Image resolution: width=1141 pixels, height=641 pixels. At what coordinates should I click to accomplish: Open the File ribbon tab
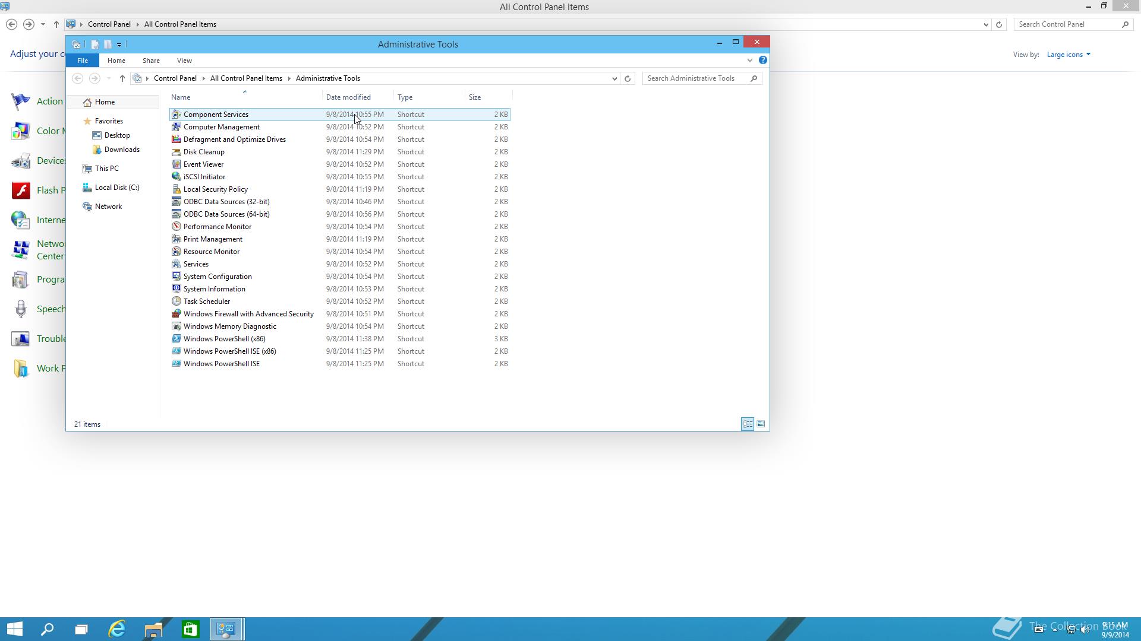click(83, 61)
